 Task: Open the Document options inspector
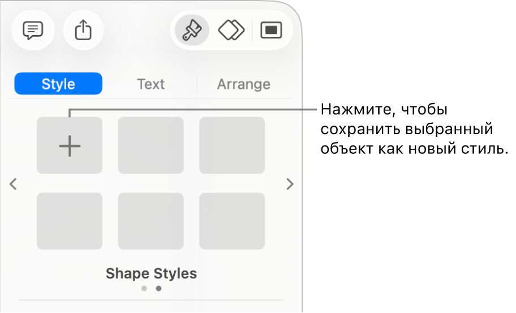[272, 30]
